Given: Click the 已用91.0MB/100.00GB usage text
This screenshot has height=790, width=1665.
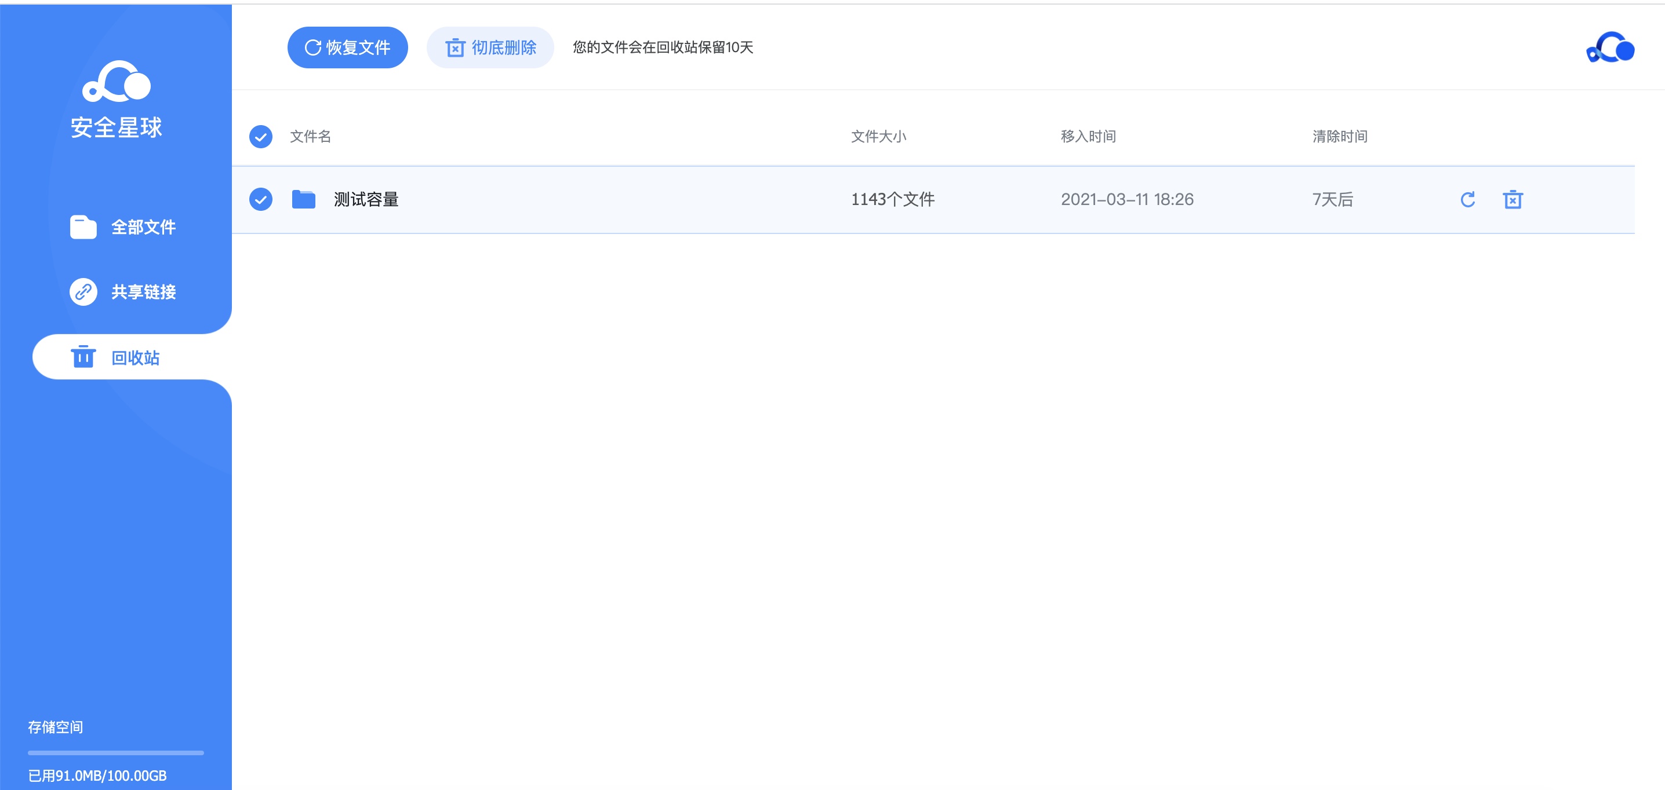Looking at the screenshot, I should [97, 775].
